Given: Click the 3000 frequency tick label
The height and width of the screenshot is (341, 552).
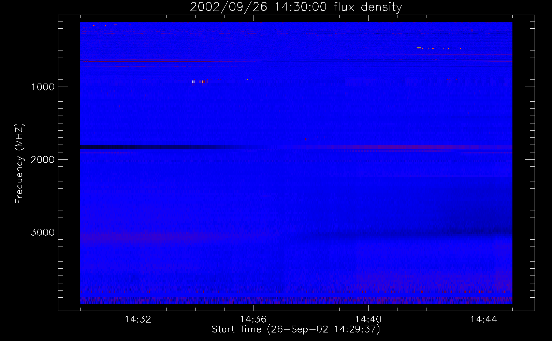Looking at the screenshot, I should point(43,232).
